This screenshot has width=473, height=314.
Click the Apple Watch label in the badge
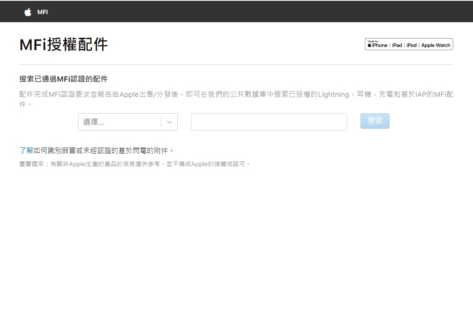point(435,45)
